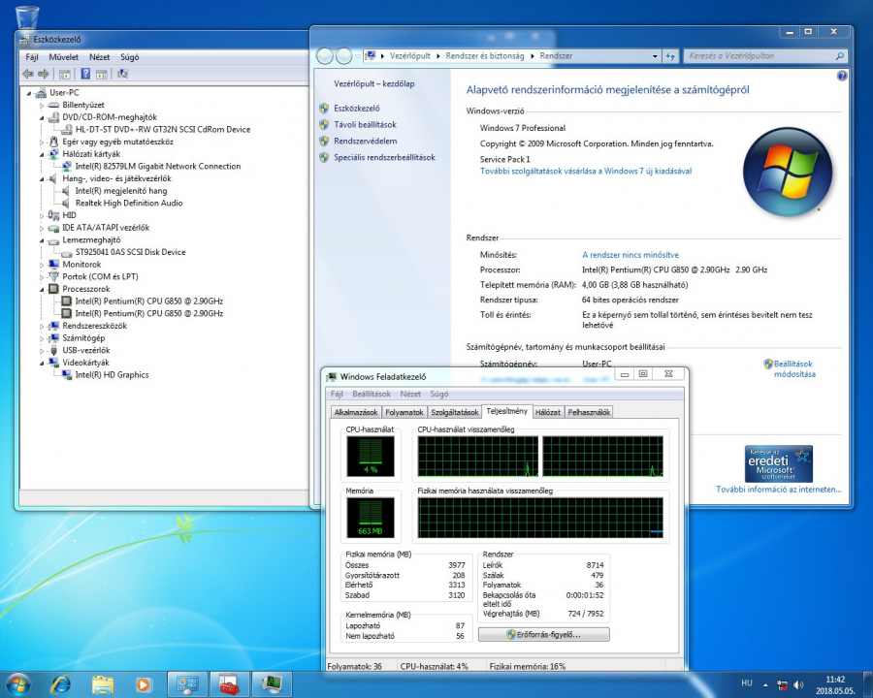Open the address bar history dropdown arrow
The width and height of the screenshot is (873, 698).
click(655, 56)
